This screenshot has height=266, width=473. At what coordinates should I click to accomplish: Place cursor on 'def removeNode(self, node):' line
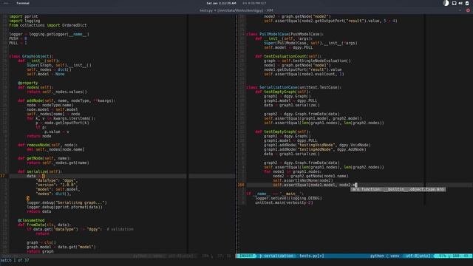[x=47, y=145]
